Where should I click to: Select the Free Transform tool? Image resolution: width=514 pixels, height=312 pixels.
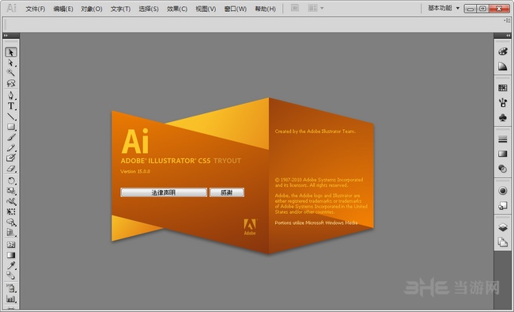click(x=11, y=212)
